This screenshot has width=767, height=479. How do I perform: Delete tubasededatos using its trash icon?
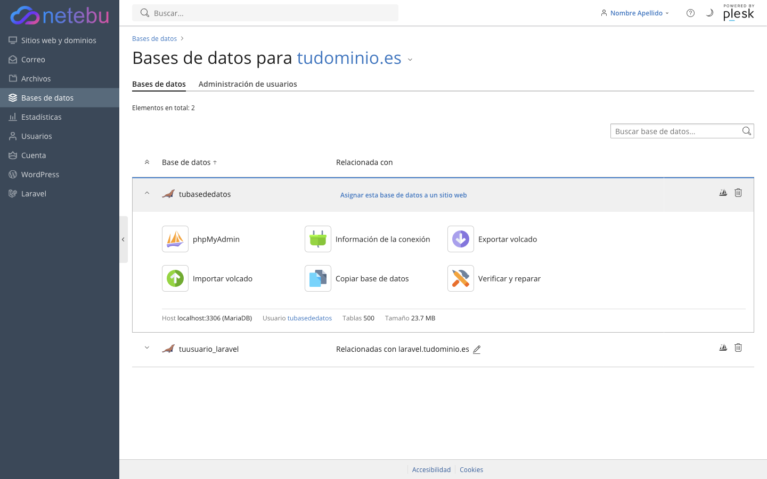738,193
